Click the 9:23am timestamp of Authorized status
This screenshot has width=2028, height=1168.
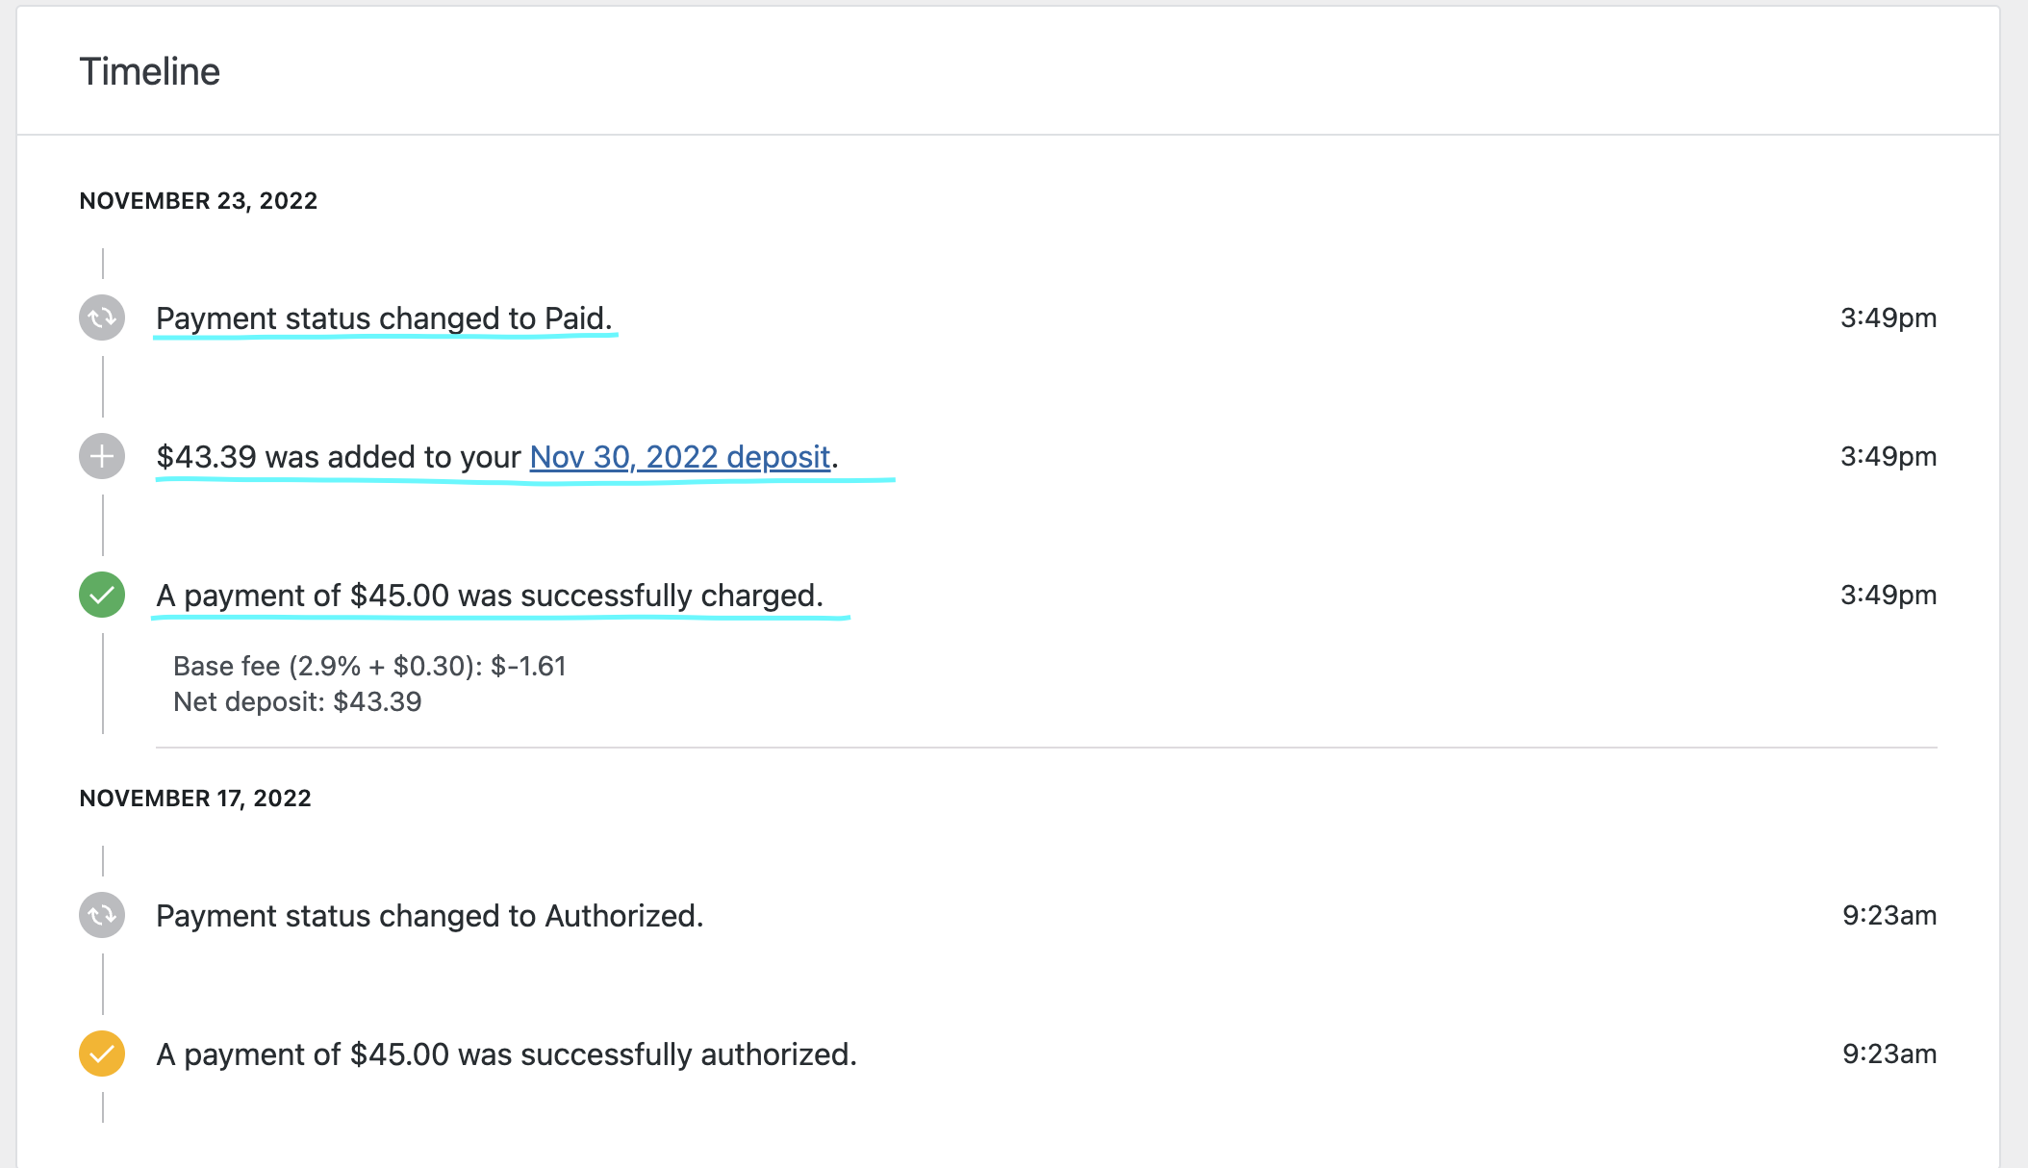[1889, 915]
